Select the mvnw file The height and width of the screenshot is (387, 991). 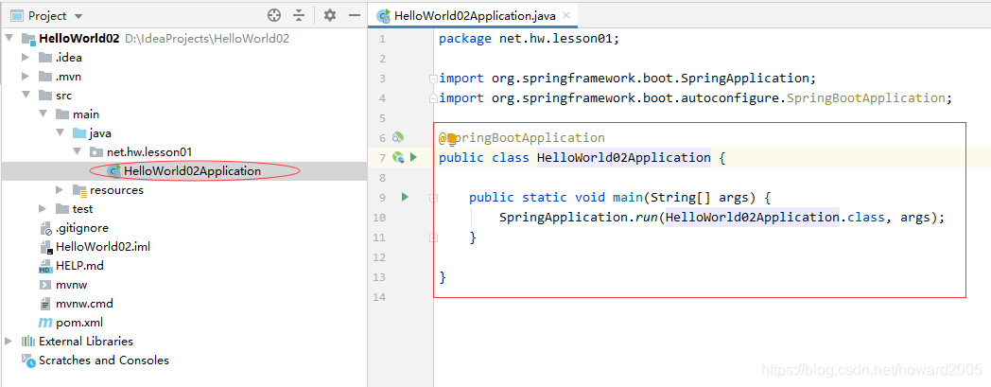coord(72,285)
